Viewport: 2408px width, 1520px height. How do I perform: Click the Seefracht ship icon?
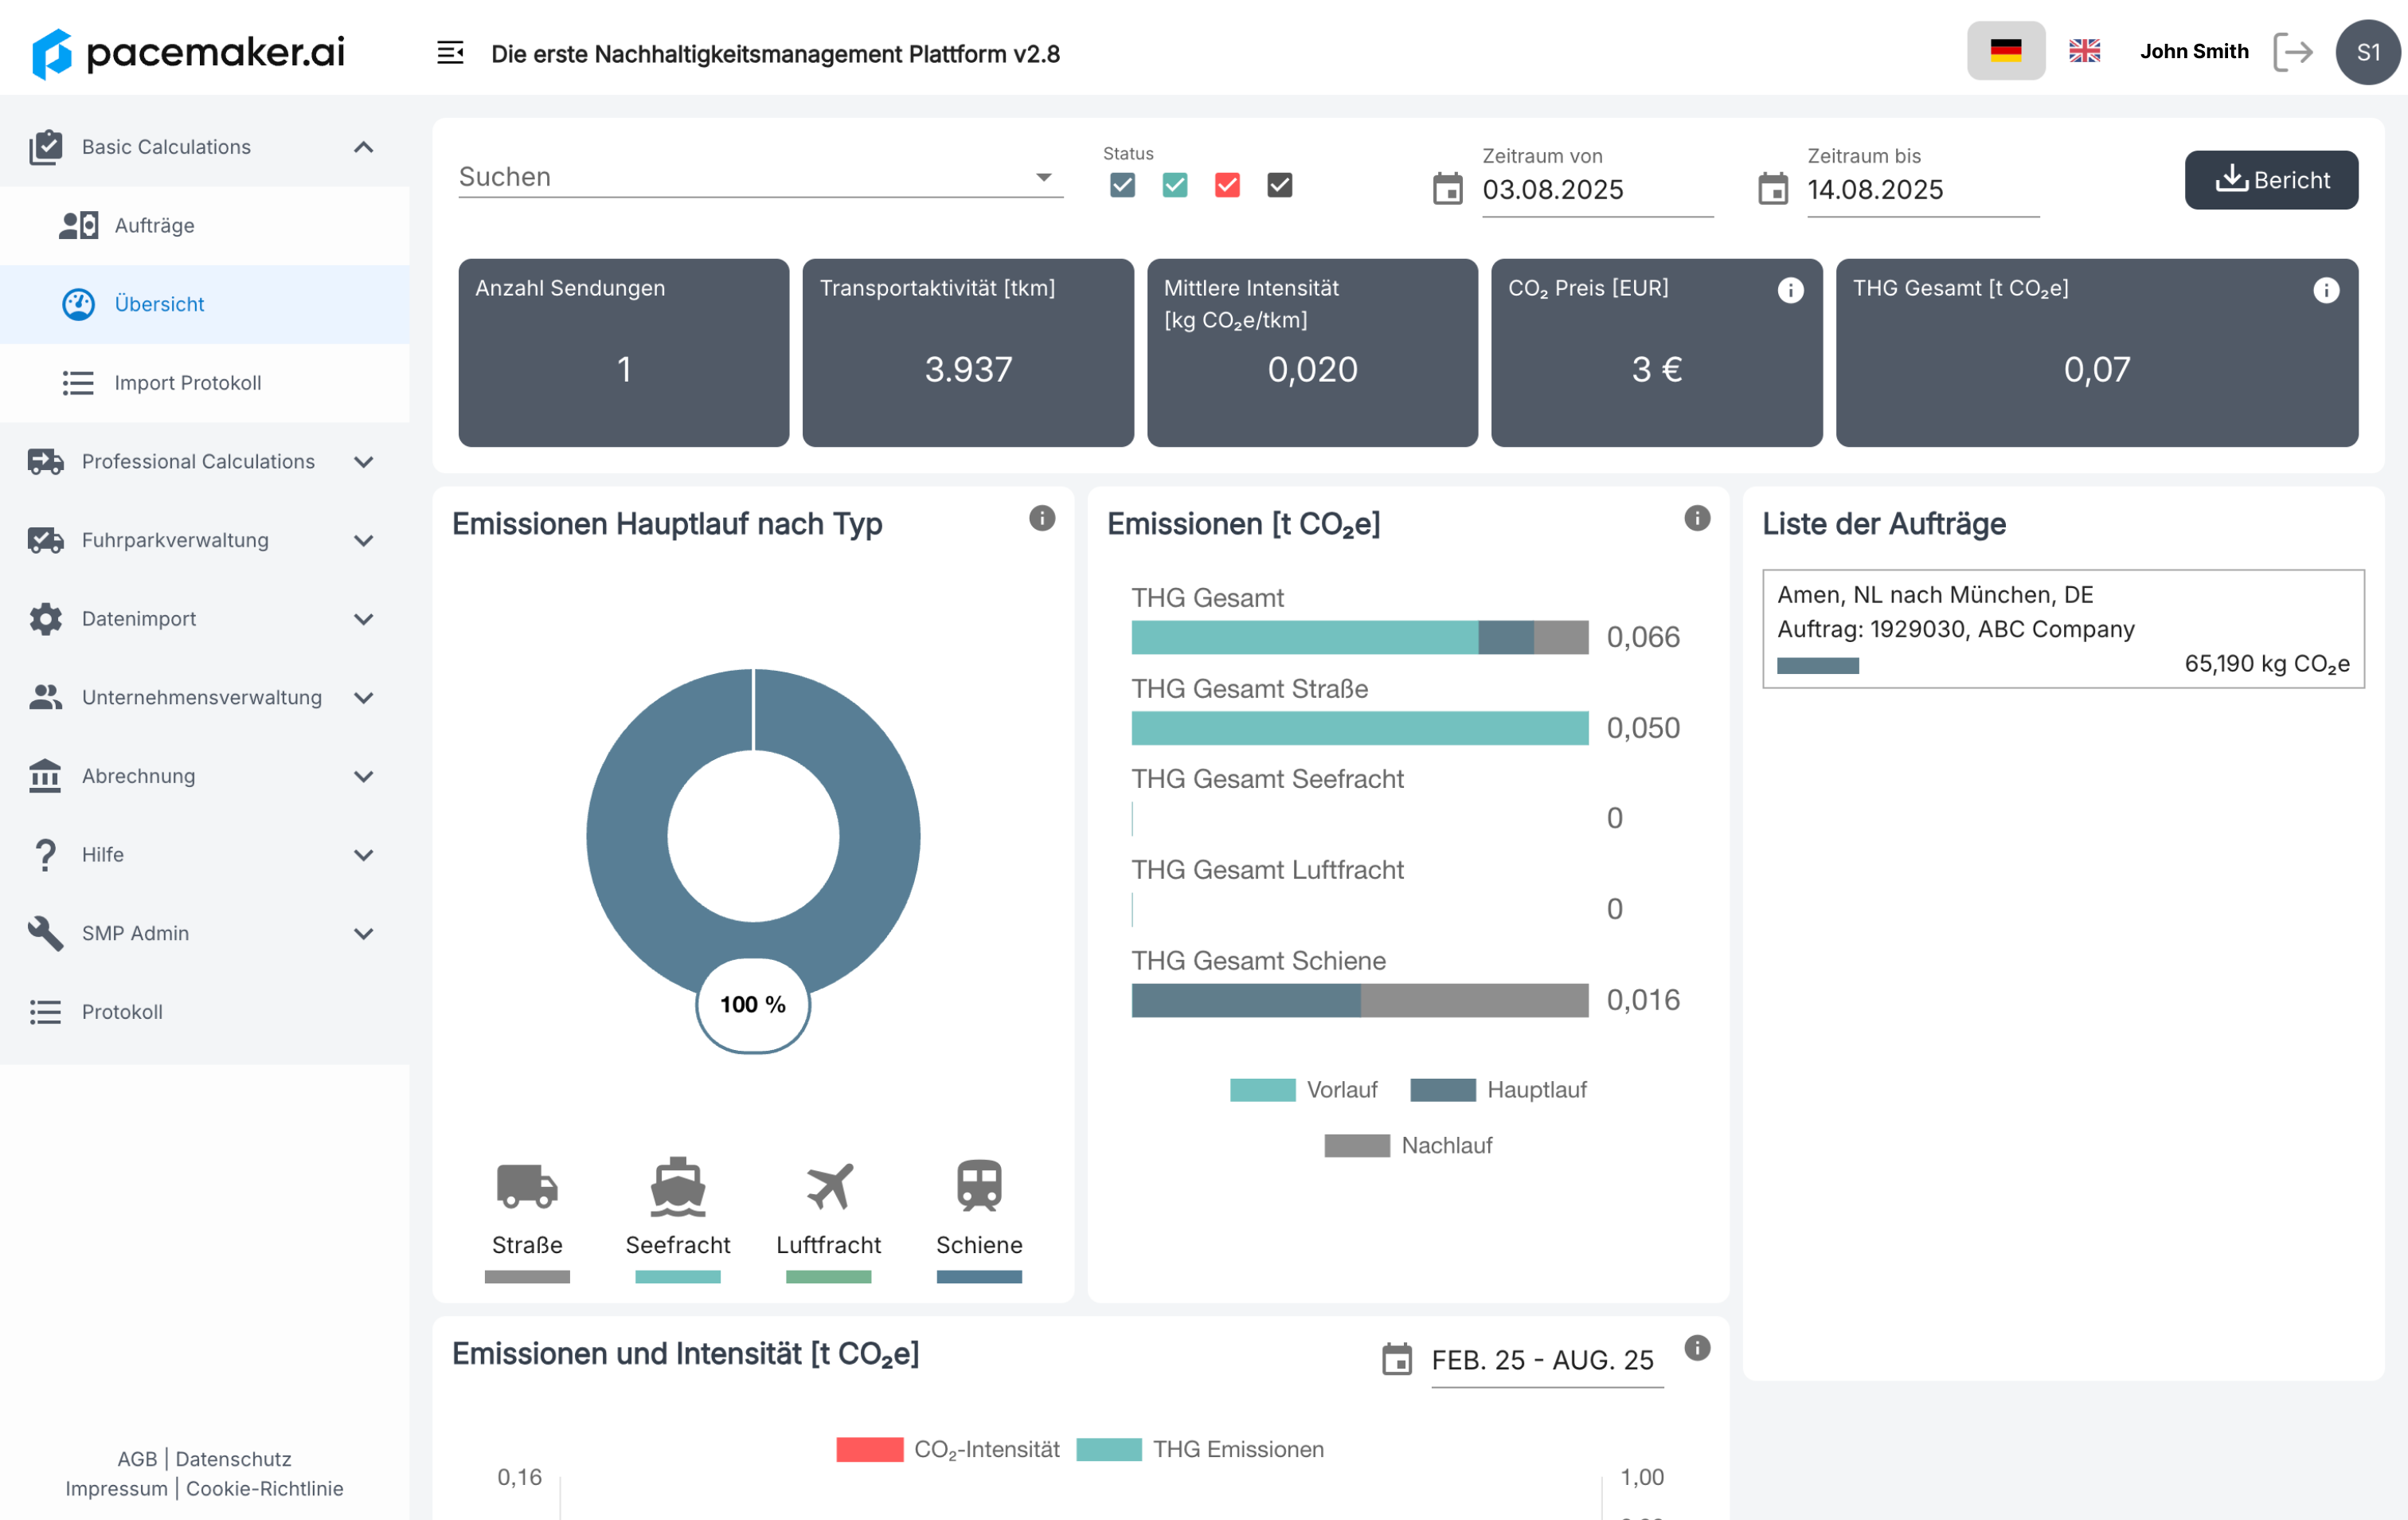677,1187
